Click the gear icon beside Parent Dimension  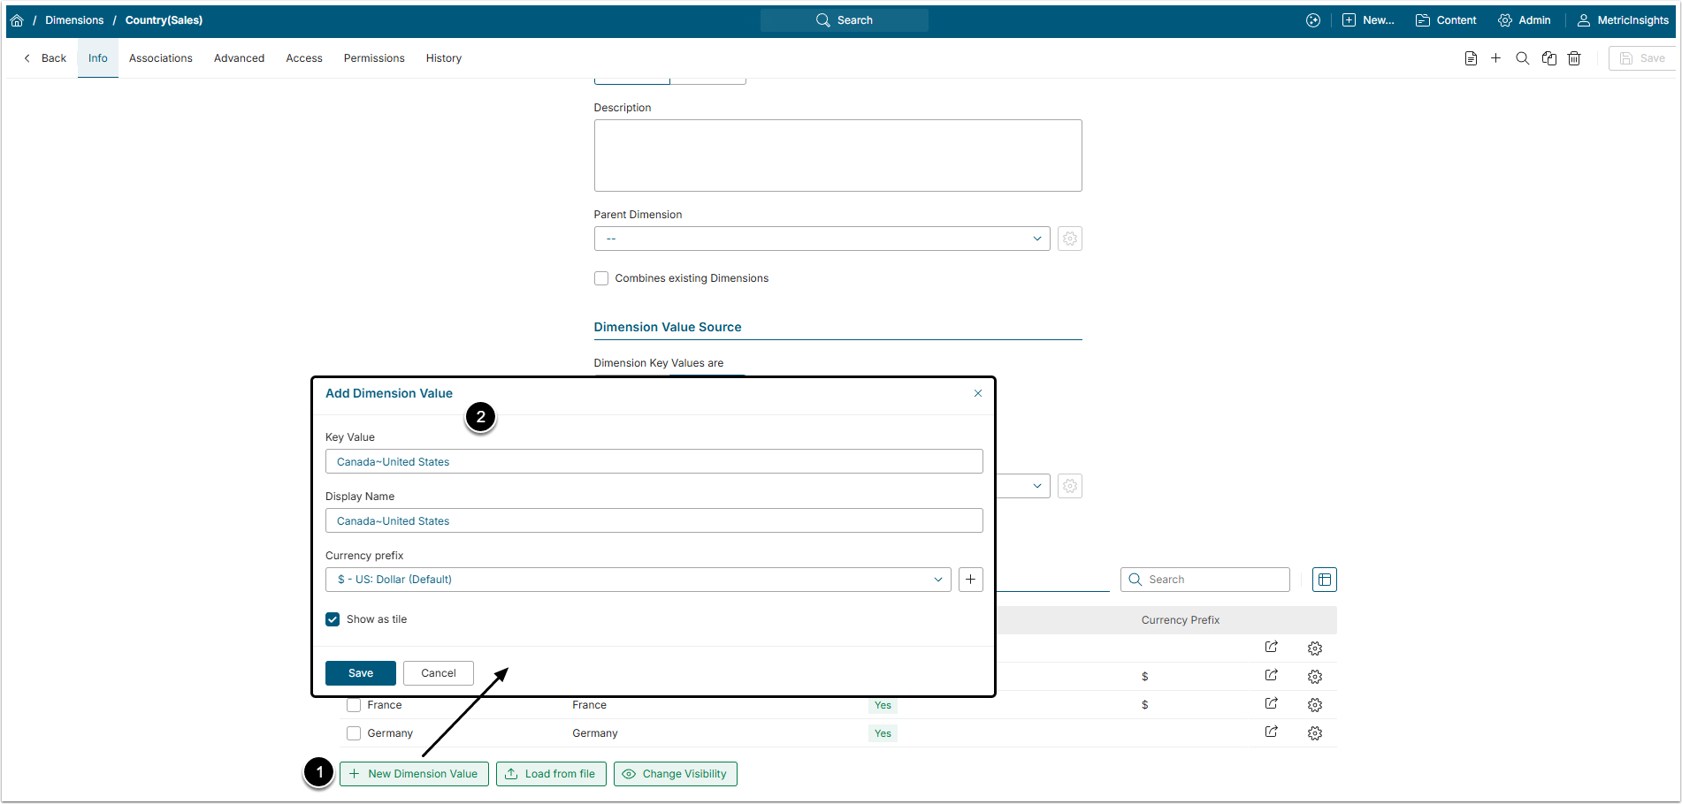pos(1069,239)
